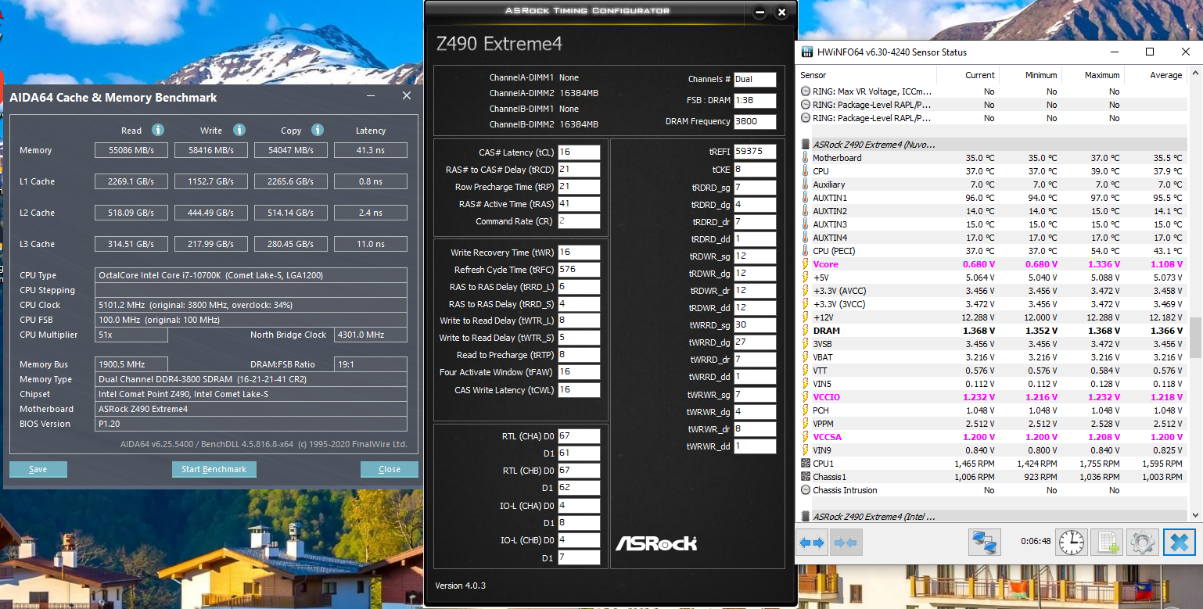Open the network remote monitoring icon in HWiNFO64
1203x609 pixels.
click(x=984, y=542)
